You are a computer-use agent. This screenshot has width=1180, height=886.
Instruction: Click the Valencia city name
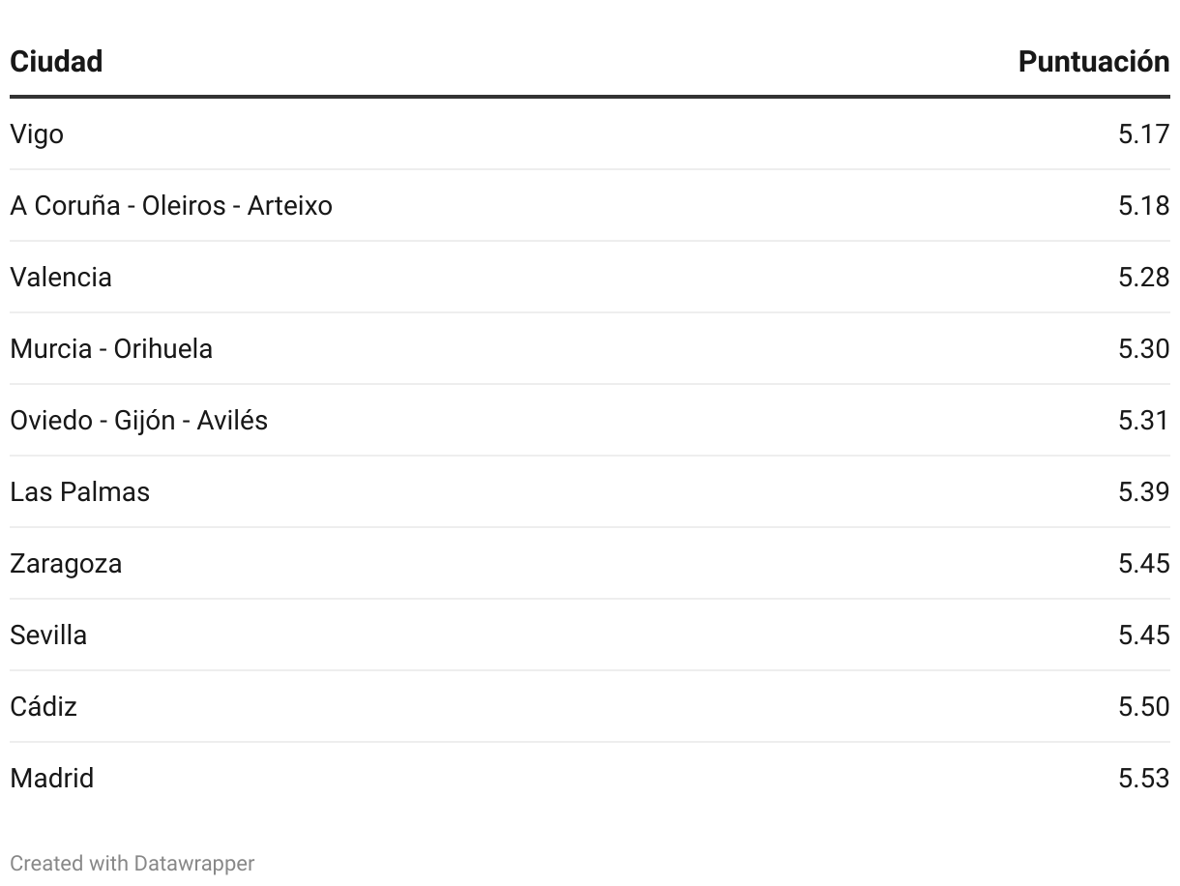[61, 278]
